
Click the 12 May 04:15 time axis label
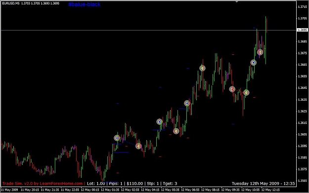150,190
